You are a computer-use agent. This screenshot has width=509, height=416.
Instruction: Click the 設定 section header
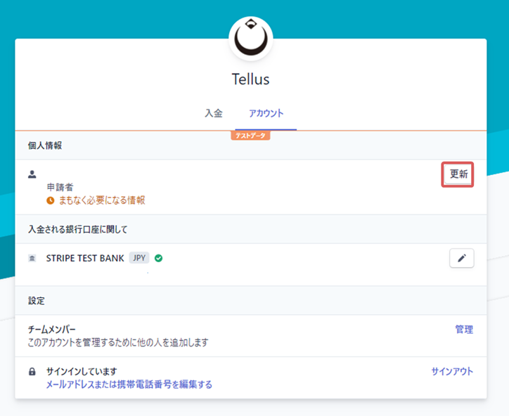[x=37, y=301]
